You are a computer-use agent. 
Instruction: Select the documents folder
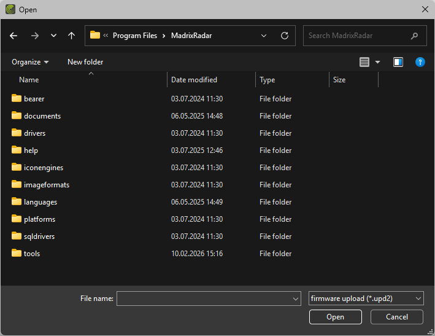point(42,116)
